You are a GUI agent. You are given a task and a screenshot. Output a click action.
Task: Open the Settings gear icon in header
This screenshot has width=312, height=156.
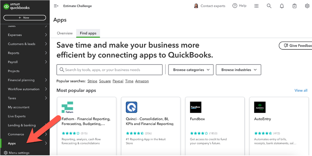point(307,6)
